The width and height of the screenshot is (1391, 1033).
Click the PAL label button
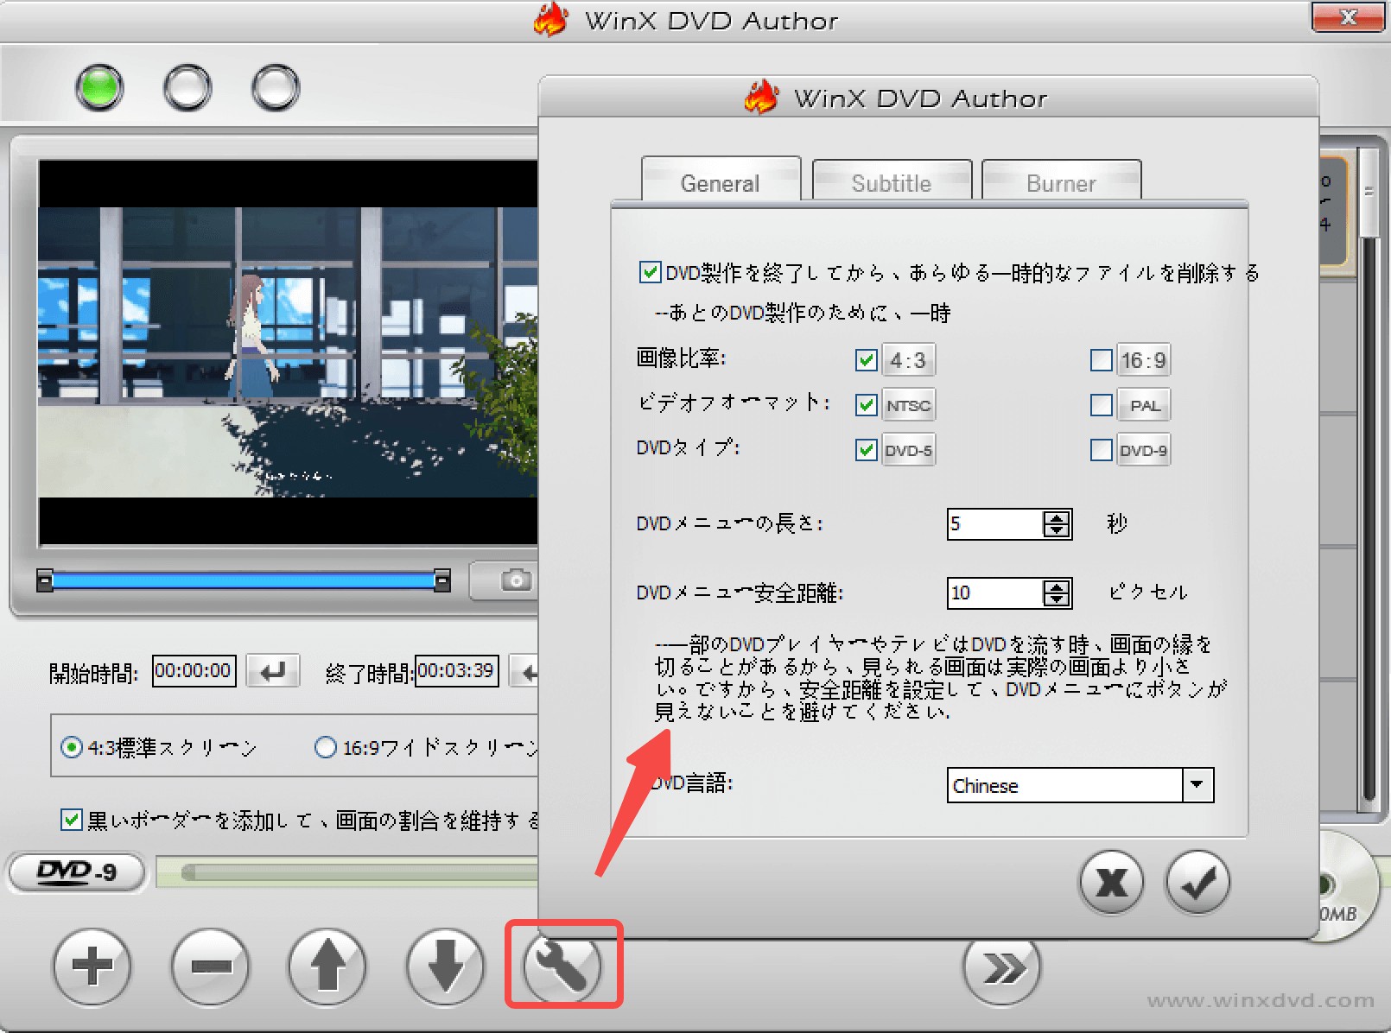click(x=1144, y=405)
